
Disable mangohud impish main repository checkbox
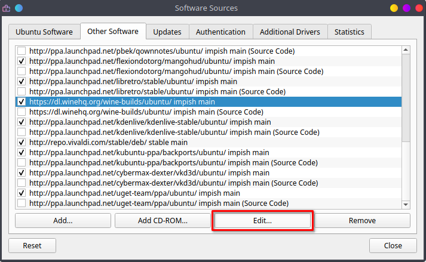[x=22, y=61]
